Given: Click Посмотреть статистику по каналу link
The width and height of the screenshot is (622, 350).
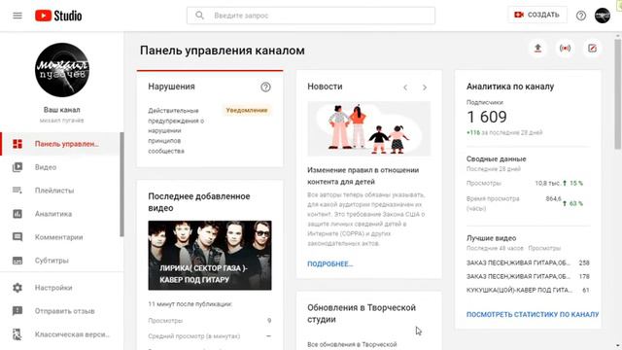Looking at the screenshot, I should [533, 314].
